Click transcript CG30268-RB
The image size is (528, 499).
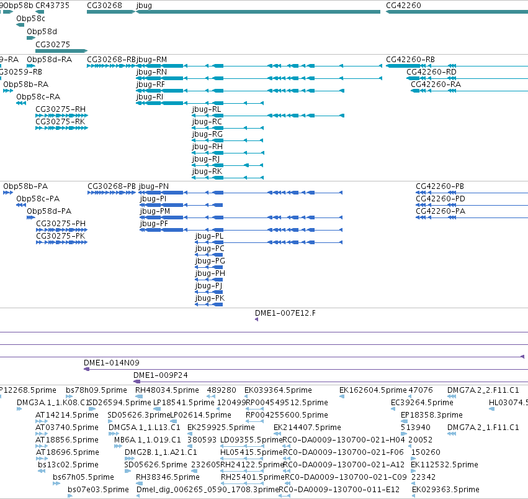click(111, 66)
